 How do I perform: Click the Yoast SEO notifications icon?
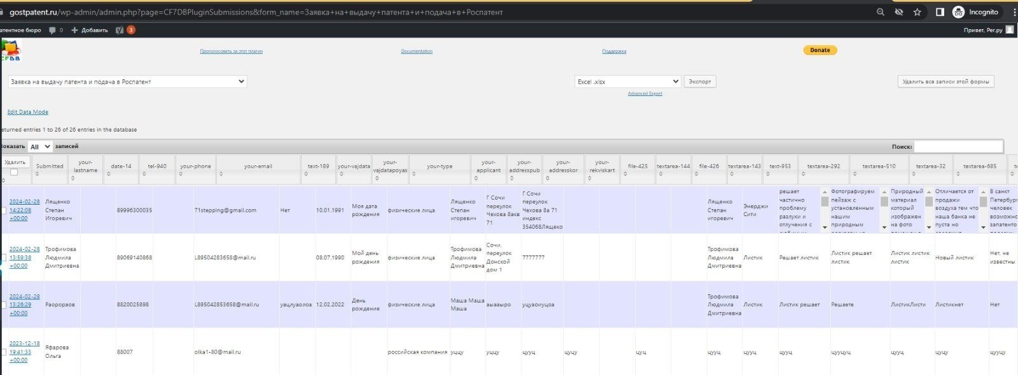(x=120, y=30)
